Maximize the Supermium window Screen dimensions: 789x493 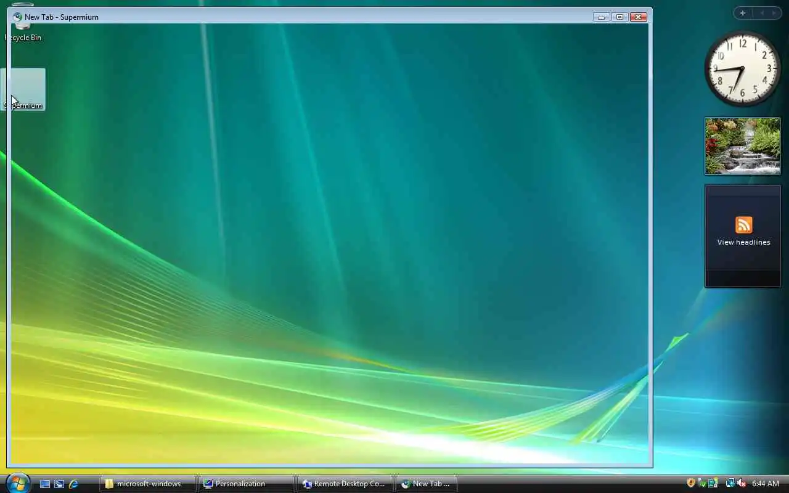(620, 17)
